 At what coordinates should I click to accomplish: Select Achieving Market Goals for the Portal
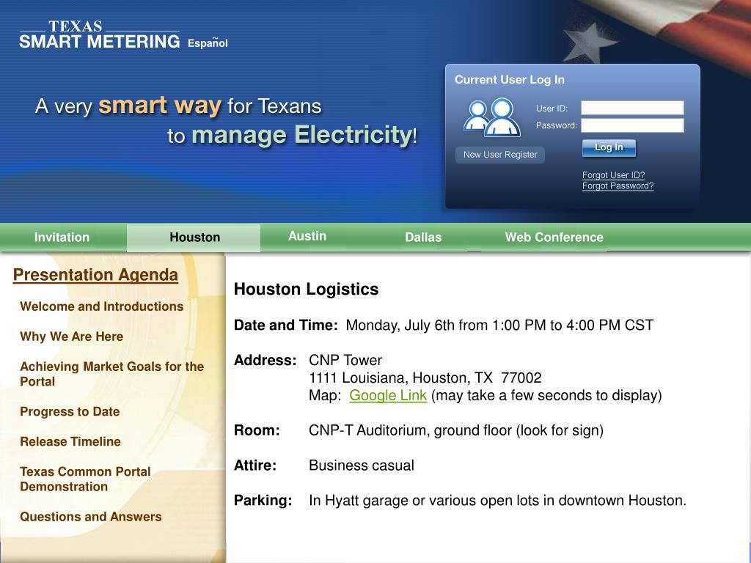click(x=111, y=374)
